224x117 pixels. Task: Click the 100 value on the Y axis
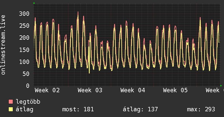tap(24, 62)
